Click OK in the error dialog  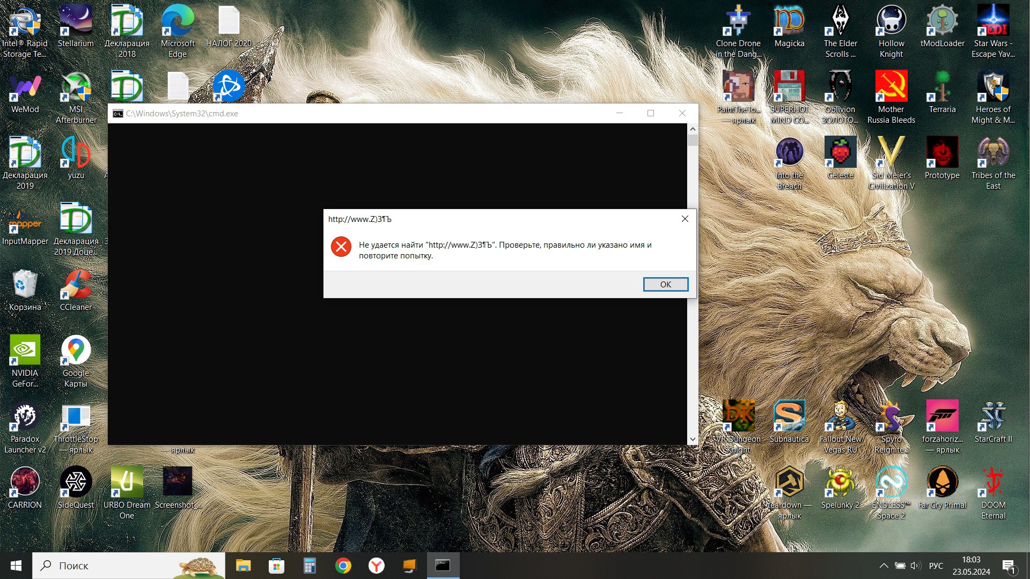(x=665, y=284)
